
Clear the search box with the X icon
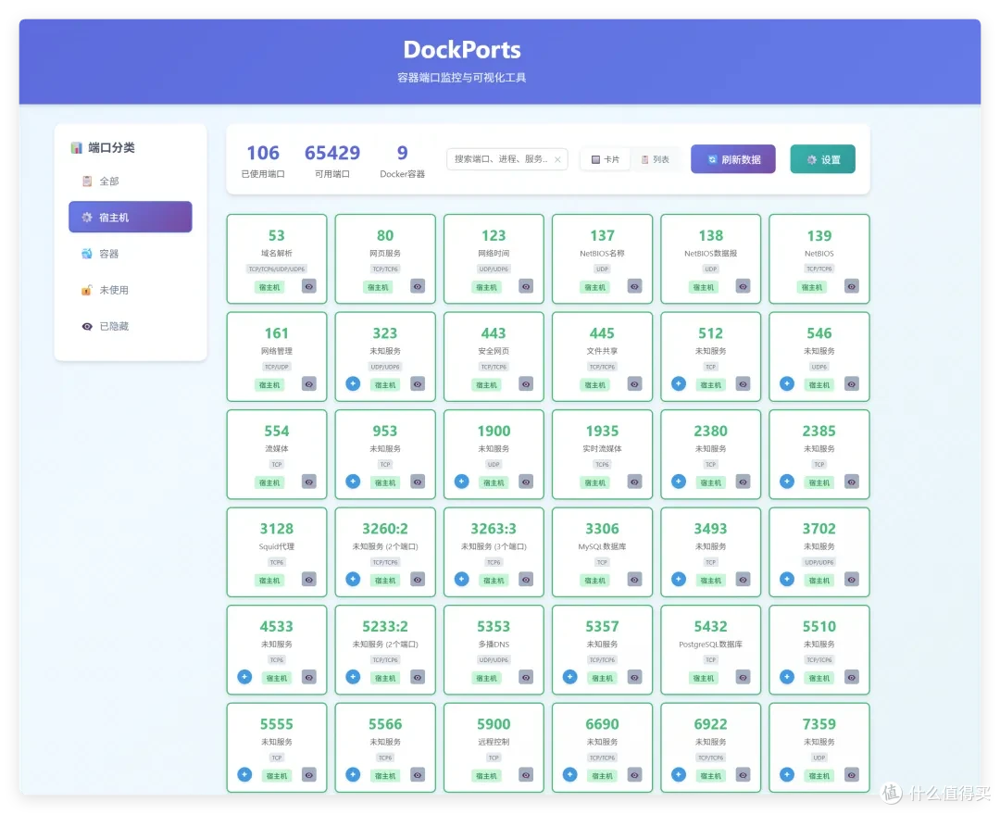click(557, 159)
